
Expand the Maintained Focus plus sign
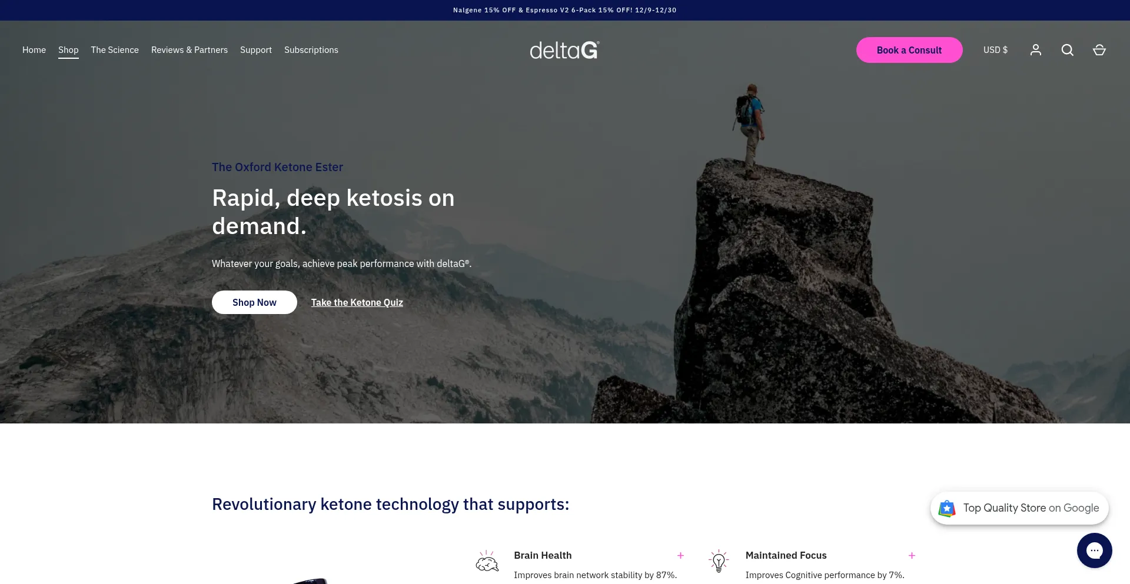pos(912,555)
